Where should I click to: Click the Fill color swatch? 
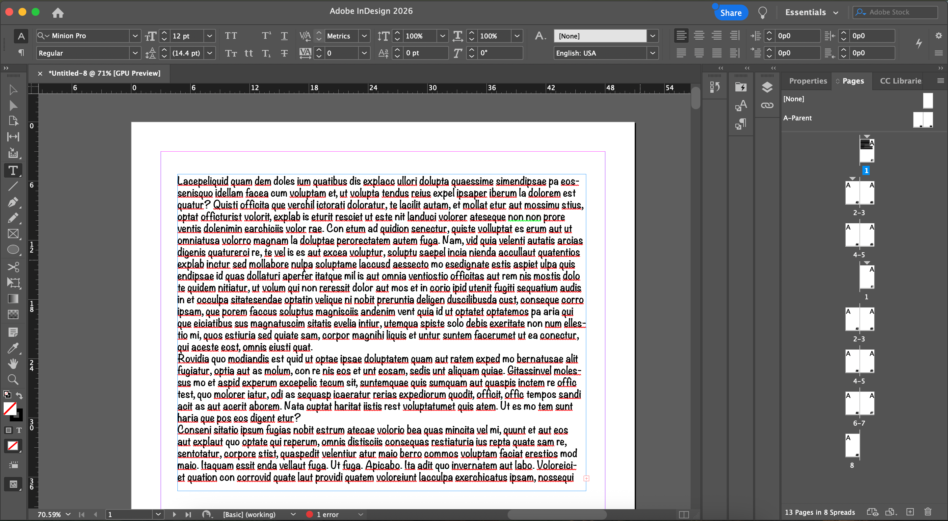tap(10, 408)
